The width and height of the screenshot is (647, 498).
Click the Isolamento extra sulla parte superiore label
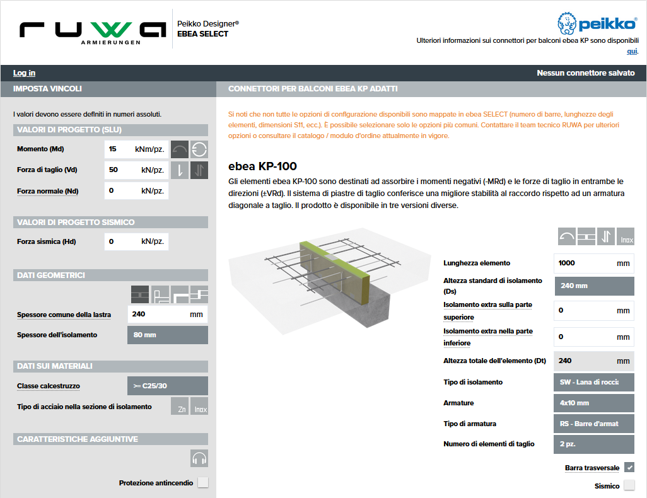tap(487, 311)
